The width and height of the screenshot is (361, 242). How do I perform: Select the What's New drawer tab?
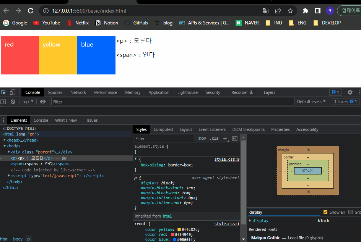tap(66, 120)
